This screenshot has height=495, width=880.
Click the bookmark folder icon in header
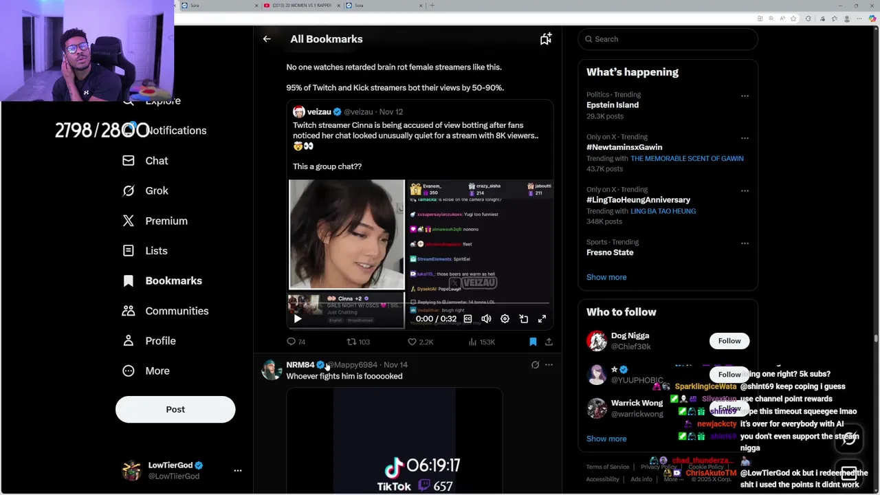point(546,39)
